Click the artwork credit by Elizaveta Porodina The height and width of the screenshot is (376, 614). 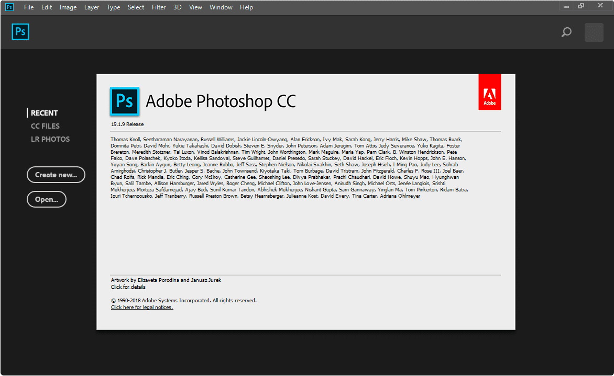(166, 280)
